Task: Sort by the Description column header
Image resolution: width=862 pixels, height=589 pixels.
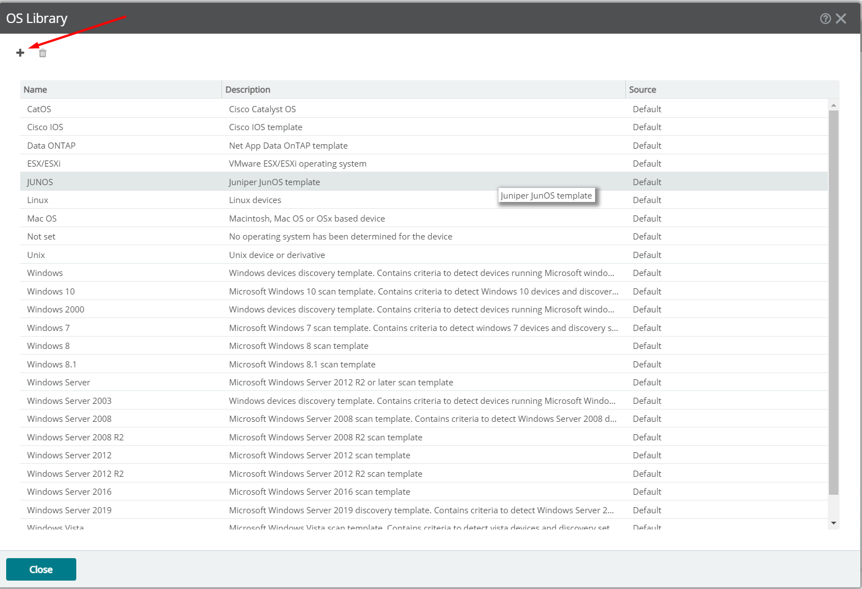Action: pos(247,89)
